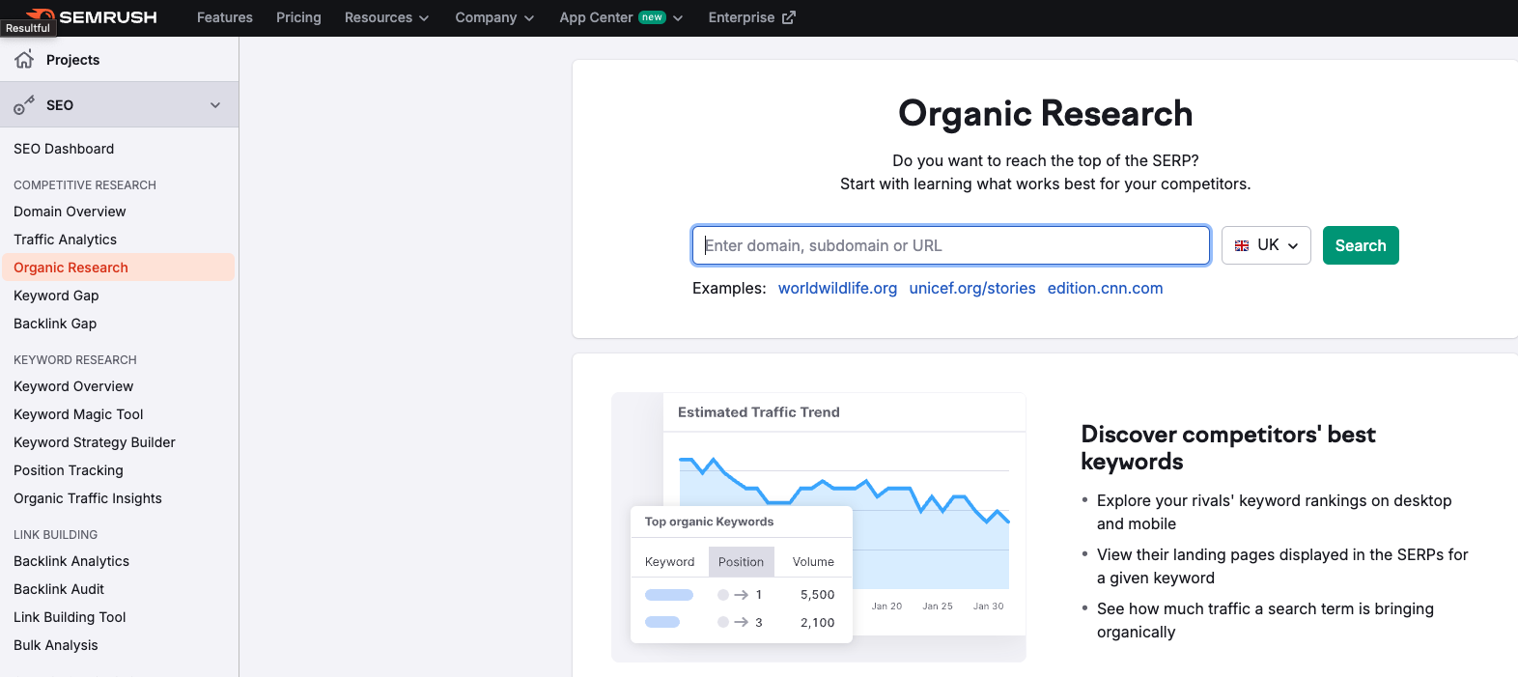The height and width of the screenshot is (677, 1518).
Task: Click the Estimated Traffic Trend chart image
Action: point(819,527)
